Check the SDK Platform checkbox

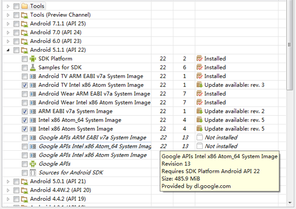tap(25, 59)
